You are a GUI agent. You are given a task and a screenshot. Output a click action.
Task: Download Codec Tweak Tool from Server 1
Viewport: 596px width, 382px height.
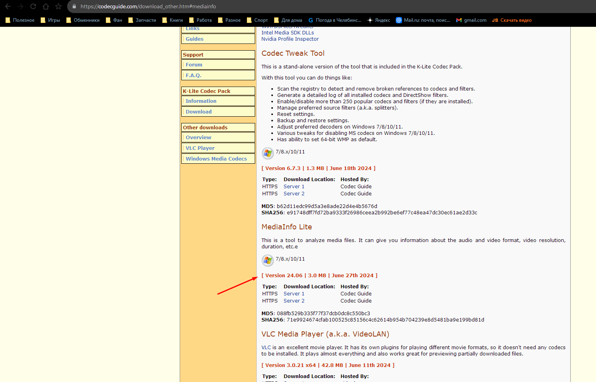[294, 186]
